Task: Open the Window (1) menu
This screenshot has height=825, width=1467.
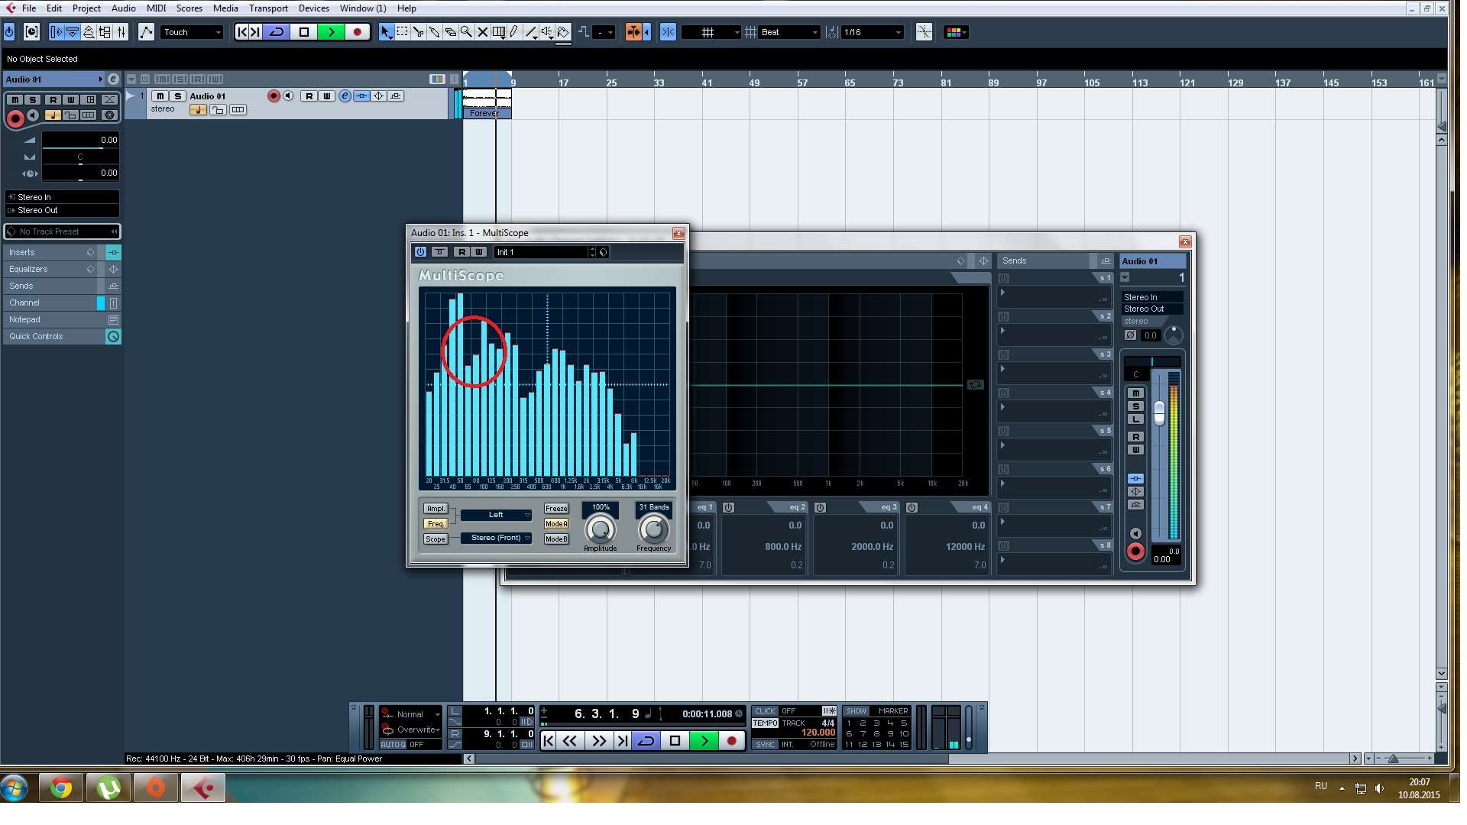Action: 363,8
